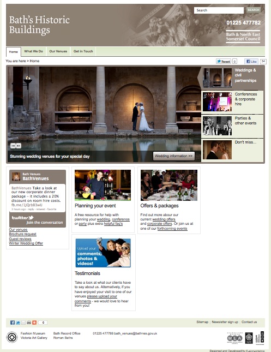Open the wedding offers link
Screen dimensions: 271x352
[164, 219]
